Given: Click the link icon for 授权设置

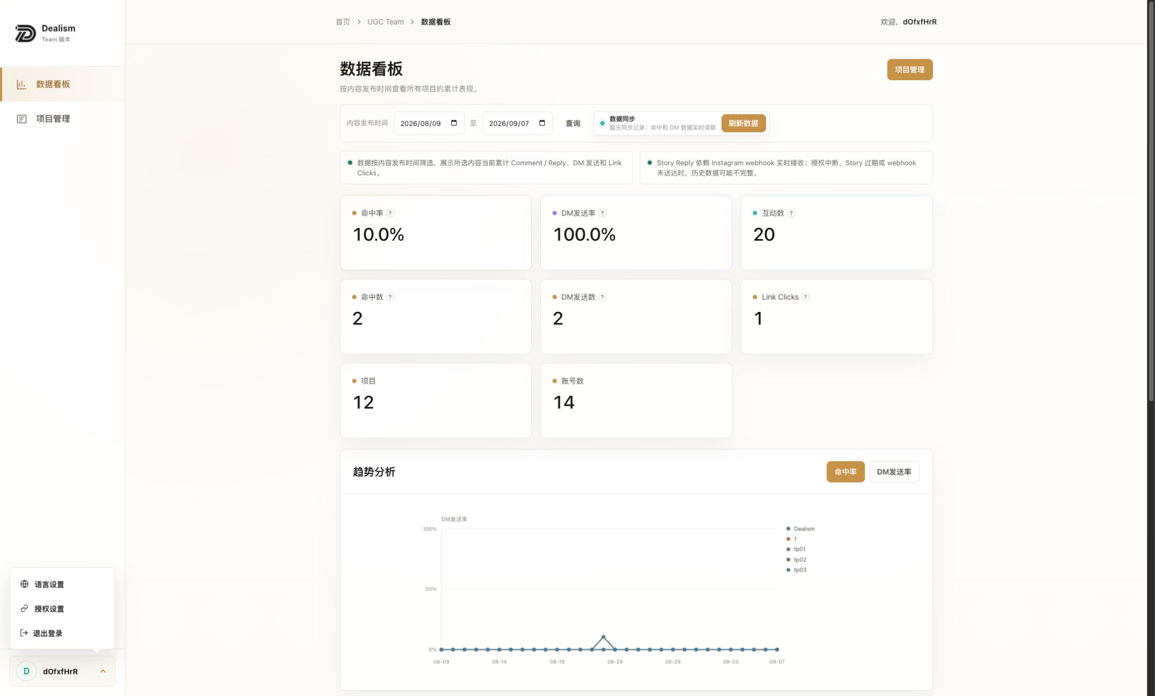Looking at the screenshot, I should (25, 608).
